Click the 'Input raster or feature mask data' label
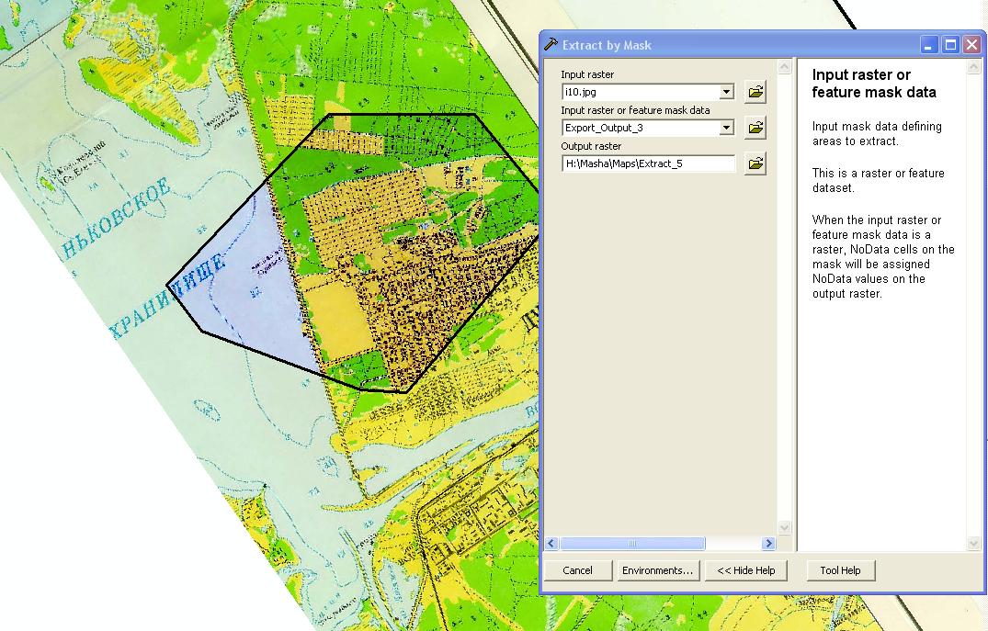Viewport: 988px width, 631px height. pyautogui.click(x=635, y=110)
